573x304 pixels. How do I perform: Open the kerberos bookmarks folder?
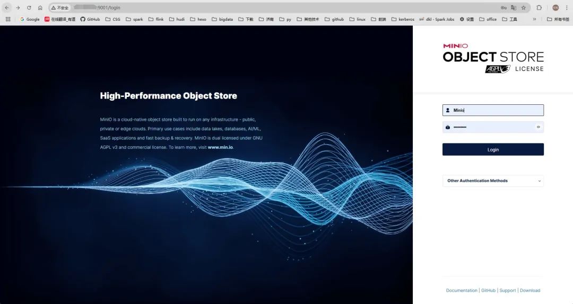402,19
